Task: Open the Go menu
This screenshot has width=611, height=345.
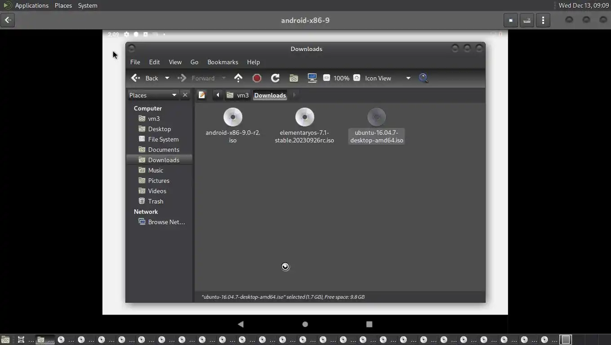Action: (195, 62)
